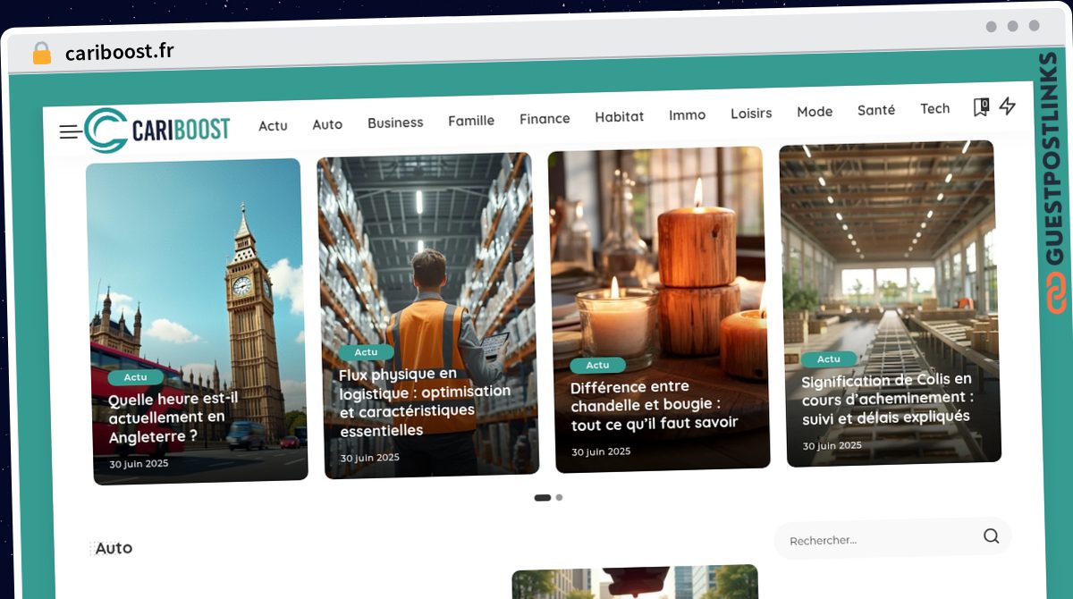Viewport: 1073px width, 599px height.
Task: Select the Tech menu item
Action: [x=934, y=109]
